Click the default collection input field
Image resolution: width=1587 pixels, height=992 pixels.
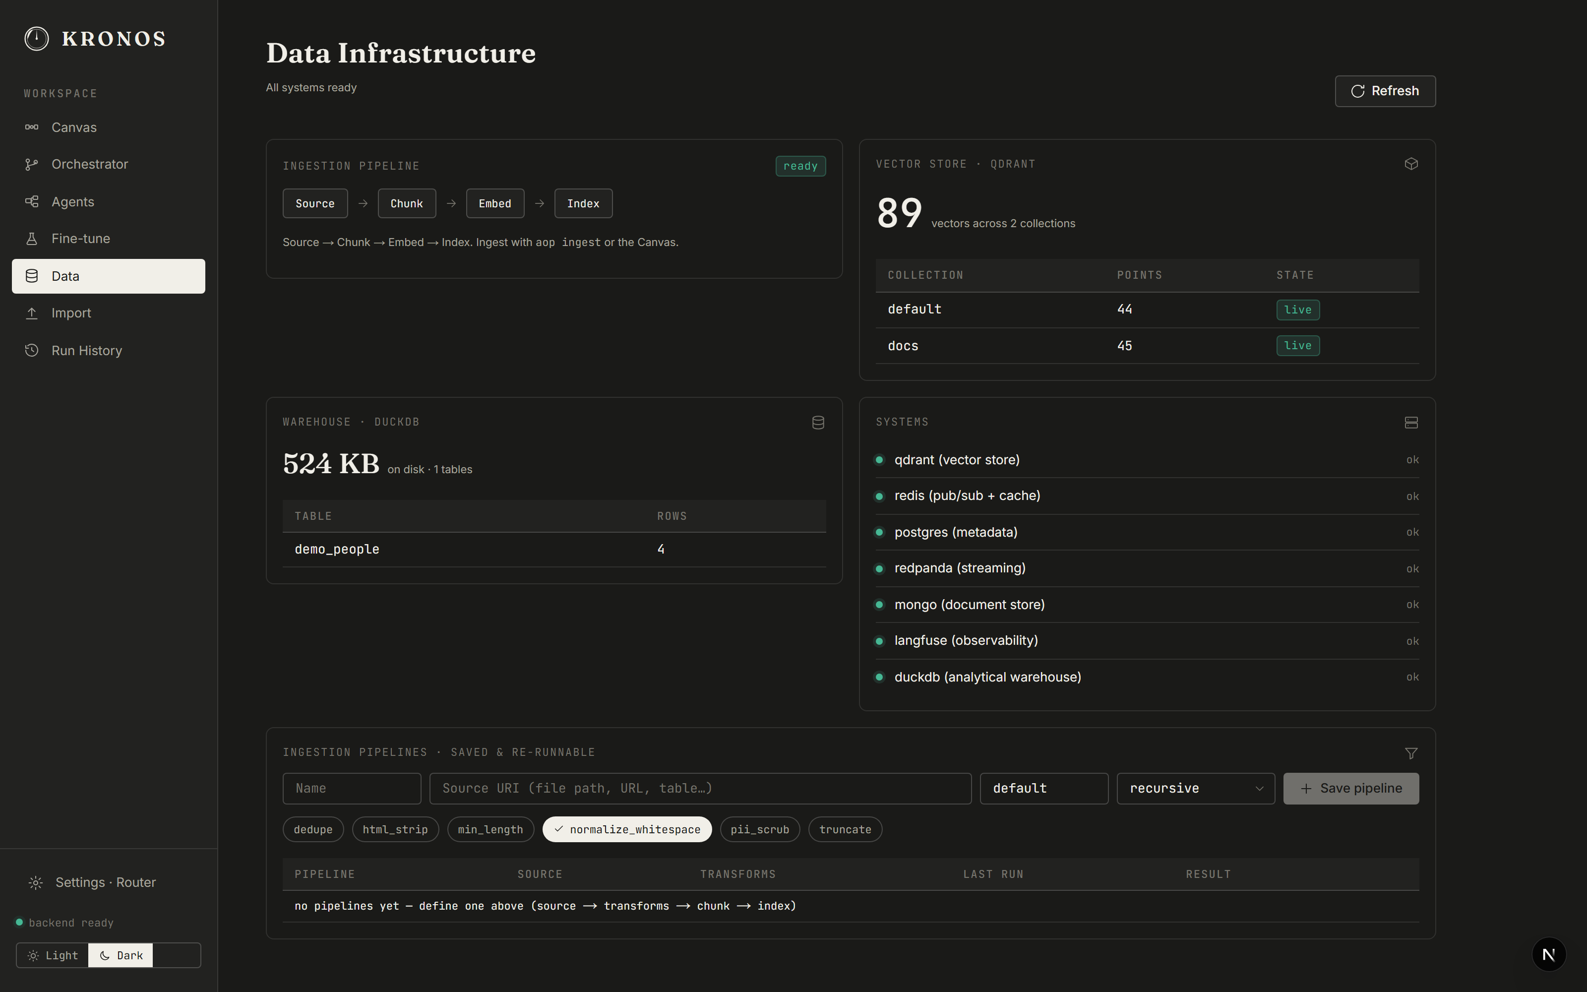pyautogui.click(x=1044, y=789)
